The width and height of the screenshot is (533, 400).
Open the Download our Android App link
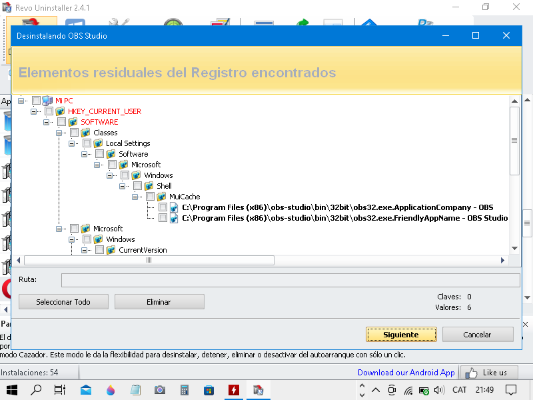point(406,373)
